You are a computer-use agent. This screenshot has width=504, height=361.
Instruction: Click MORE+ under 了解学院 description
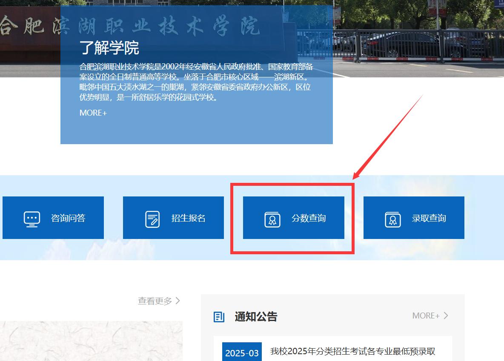(93, 113)
